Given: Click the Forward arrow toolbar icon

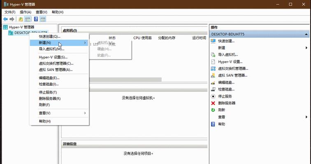Looking at the screenshot, I should click(12, 19).
